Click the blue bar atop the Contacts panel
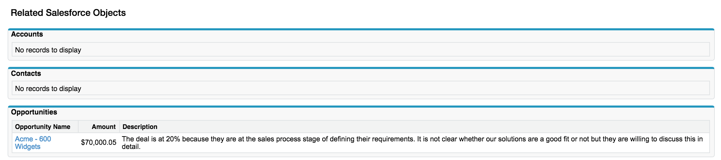721x160 pixels. (x=360, y=68)
